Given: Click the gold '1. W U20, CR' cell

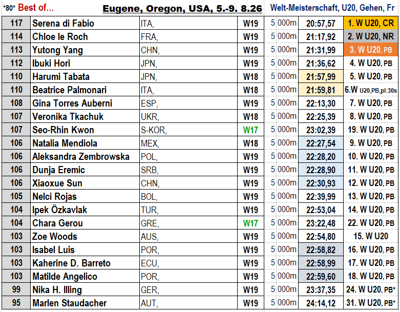Looking at the screenshot, I should tap(371, 23).
